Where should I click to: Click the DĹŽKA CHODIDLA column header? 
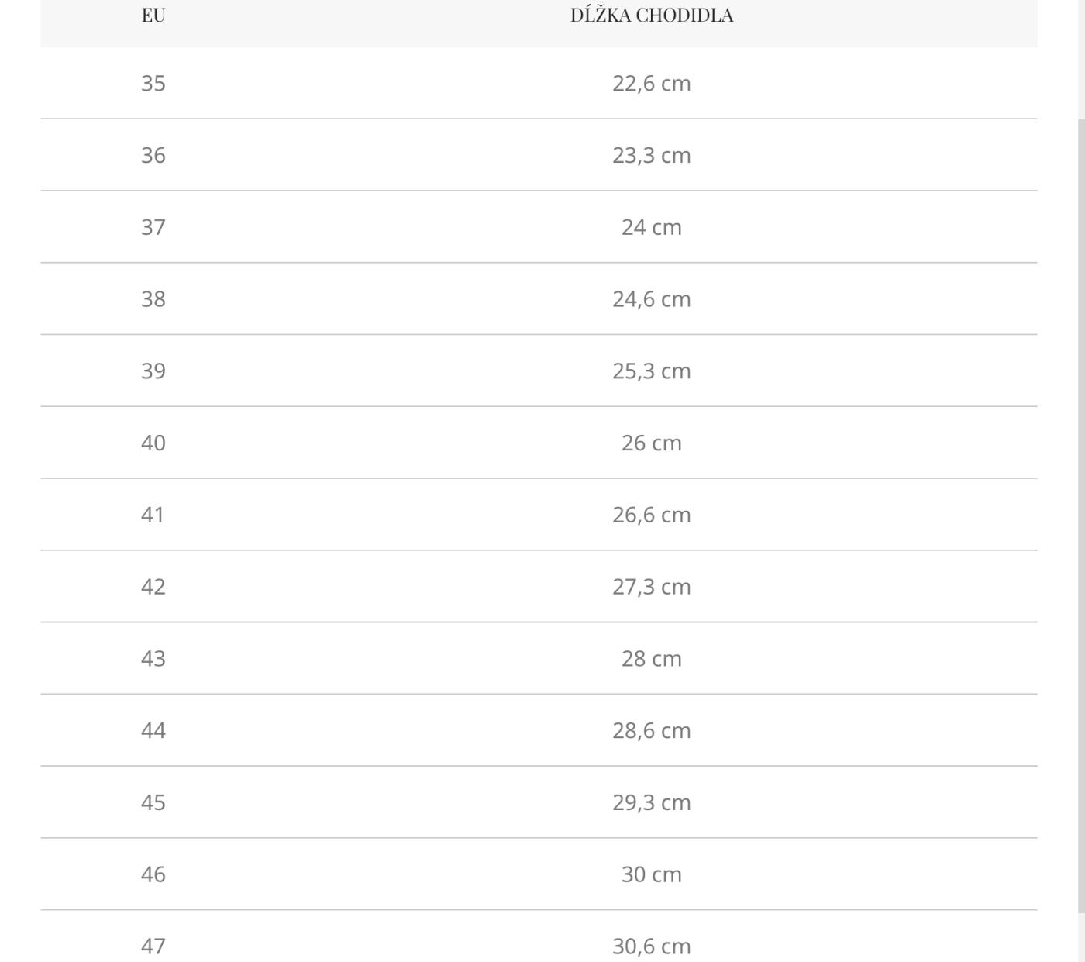pyautogui.click(x=652, y=16)
